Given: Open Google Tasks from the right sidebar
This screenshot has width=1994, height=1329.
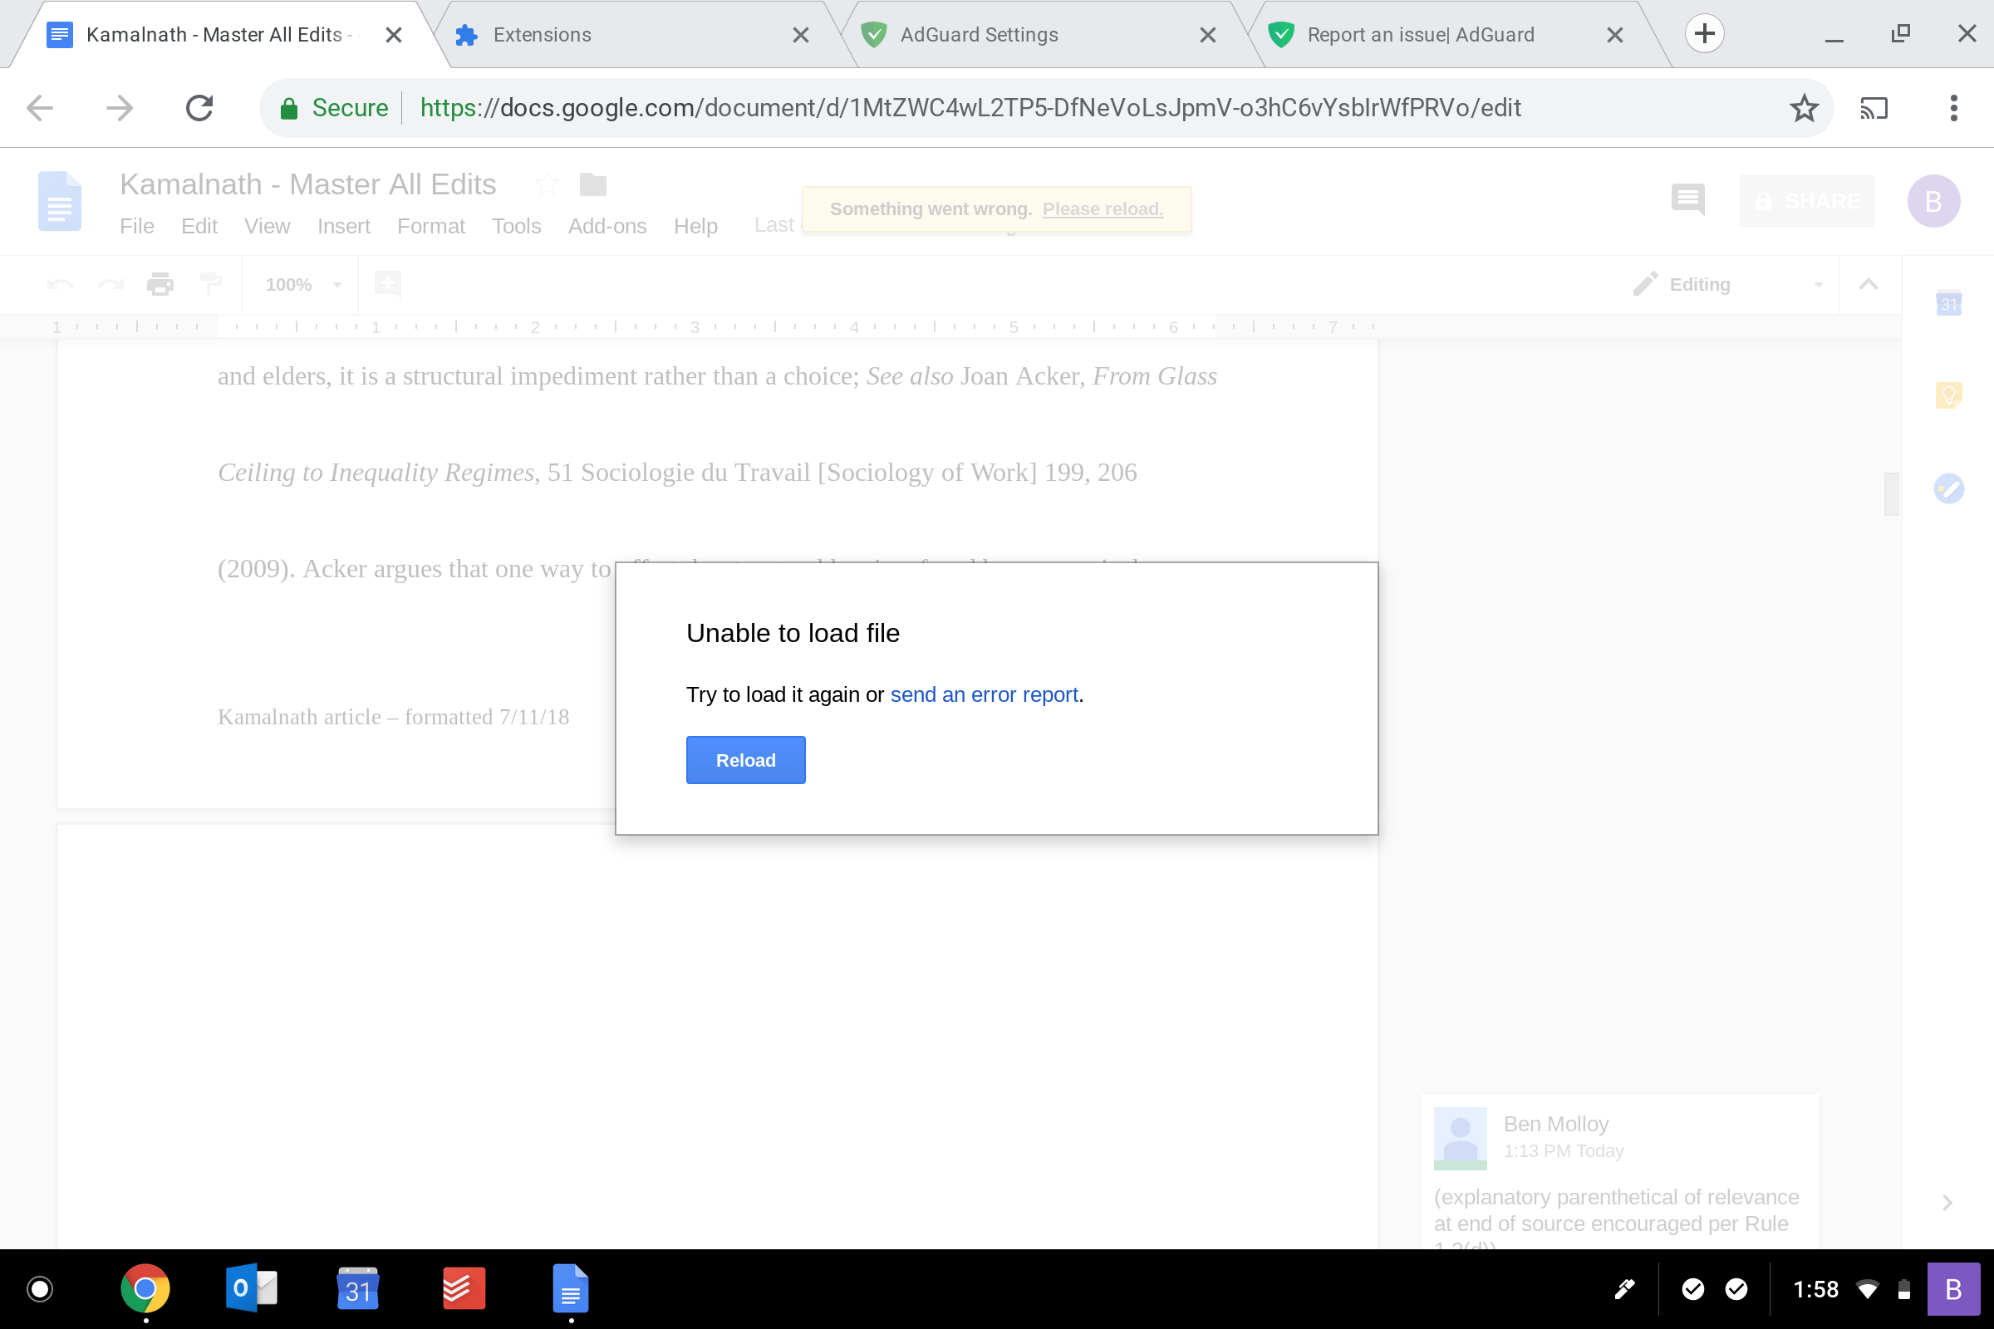Looking at the screenshot, I should (x=1948, y=488).
